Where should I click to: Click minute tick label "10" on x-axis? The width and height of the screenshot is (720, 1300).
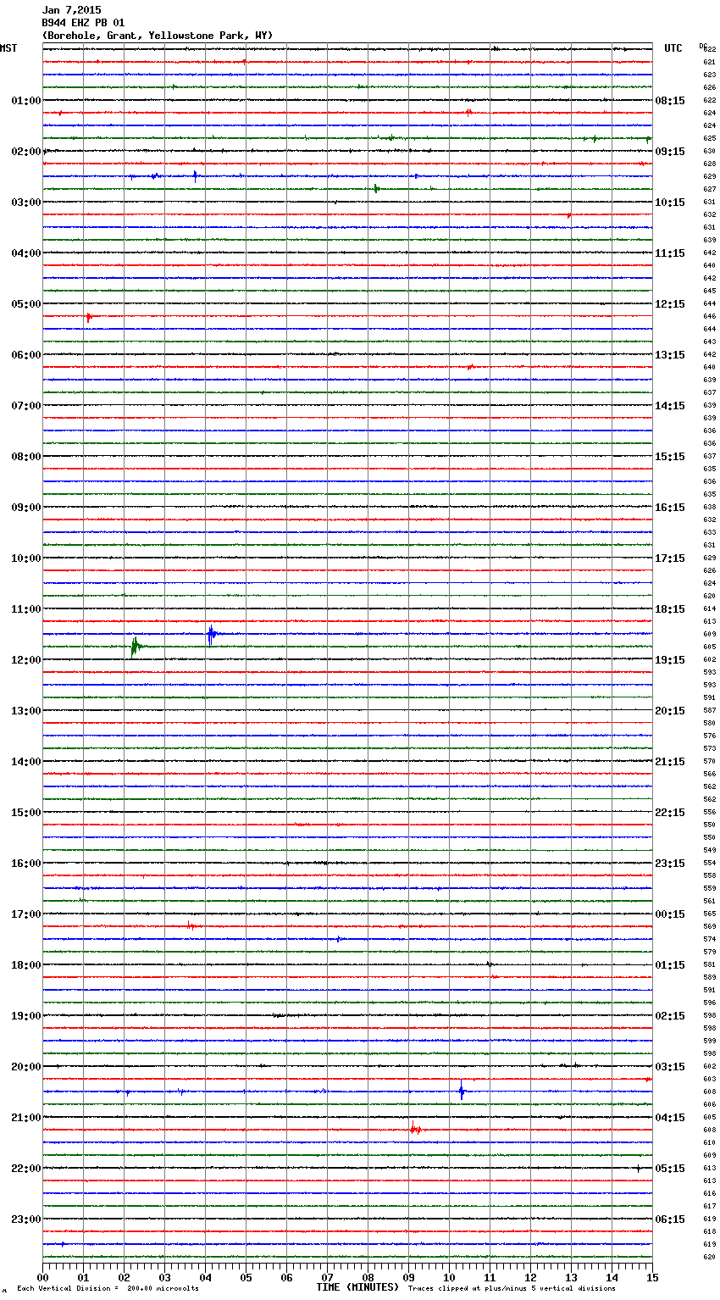pyautogui.click(x=449, y=1277)
